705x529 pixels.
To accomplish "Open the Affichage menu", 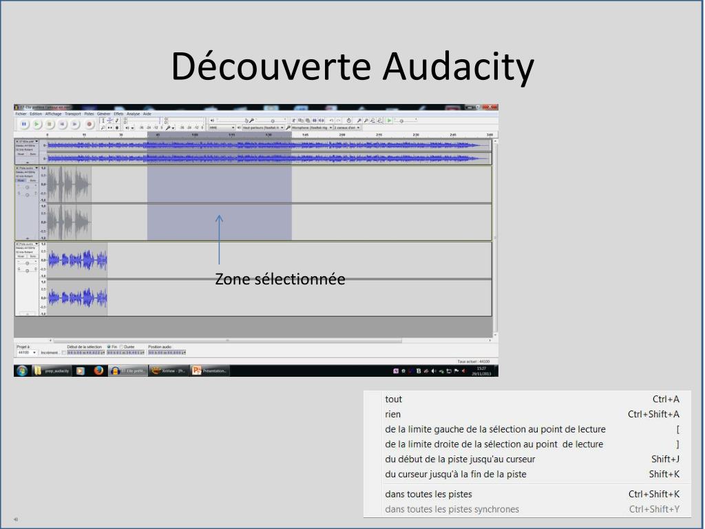I will 53,114.
